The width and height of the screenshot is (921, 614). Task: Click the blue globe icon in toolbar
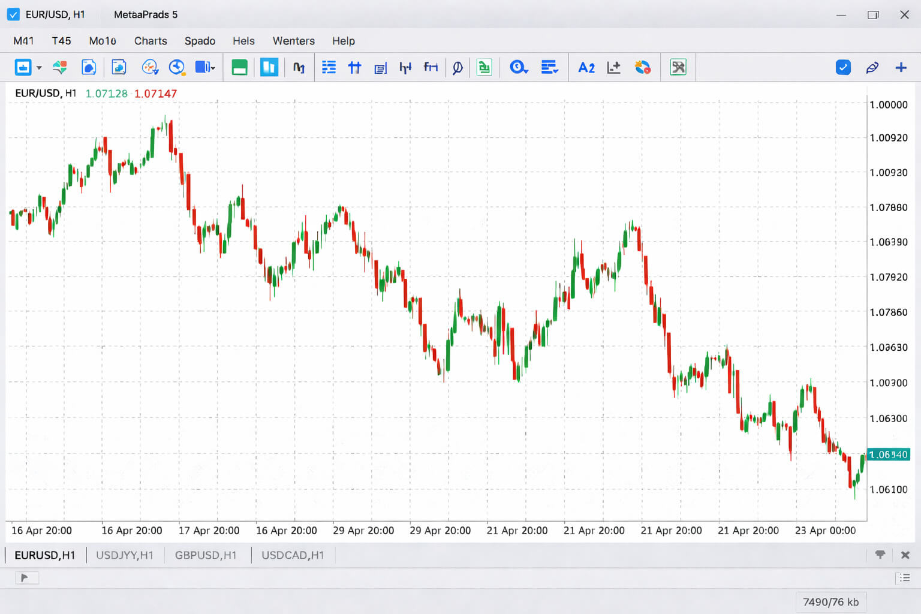tap(177, 67)
